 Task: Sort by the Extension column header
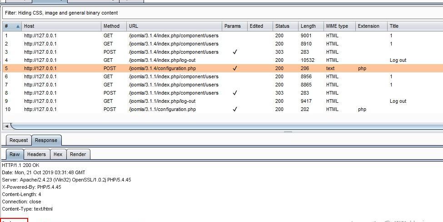(371, 26)
